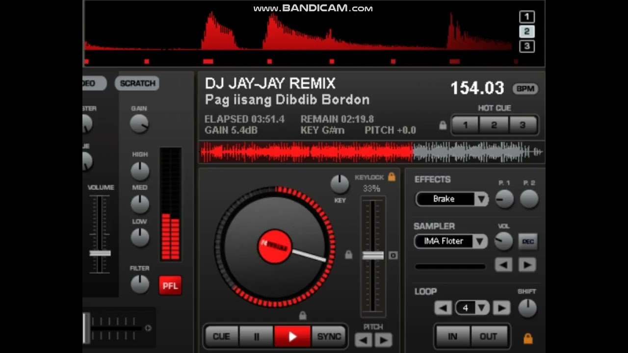628x353 pixels.
Task: Decrease loop length with left arrow
Action: click(x=443, y=308)
